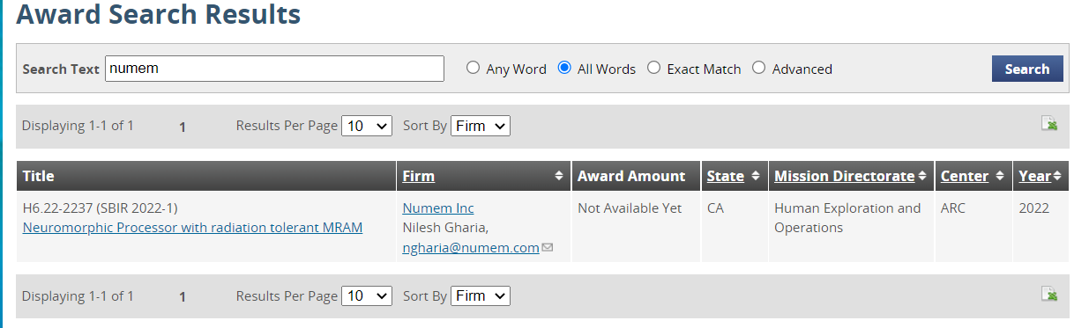Click the email envelope icon beside ngharia@numem.com

(548, 248)
